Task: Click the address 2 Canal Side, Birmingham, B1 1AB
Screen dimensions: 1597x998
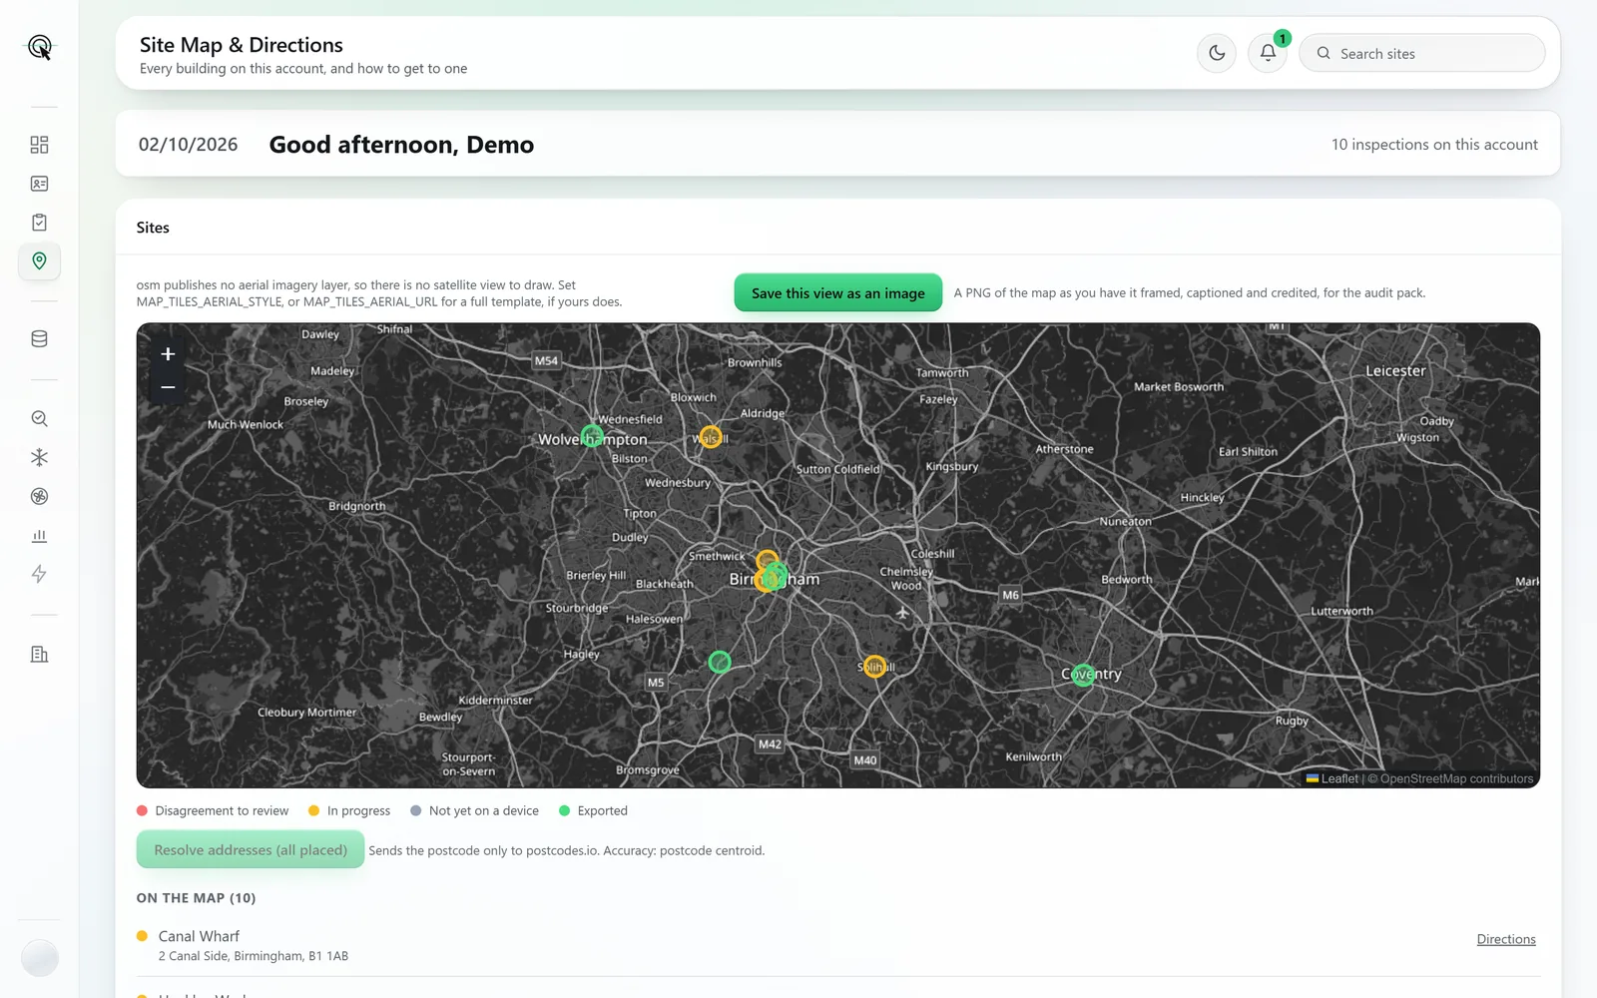Action: coord(254,956)
